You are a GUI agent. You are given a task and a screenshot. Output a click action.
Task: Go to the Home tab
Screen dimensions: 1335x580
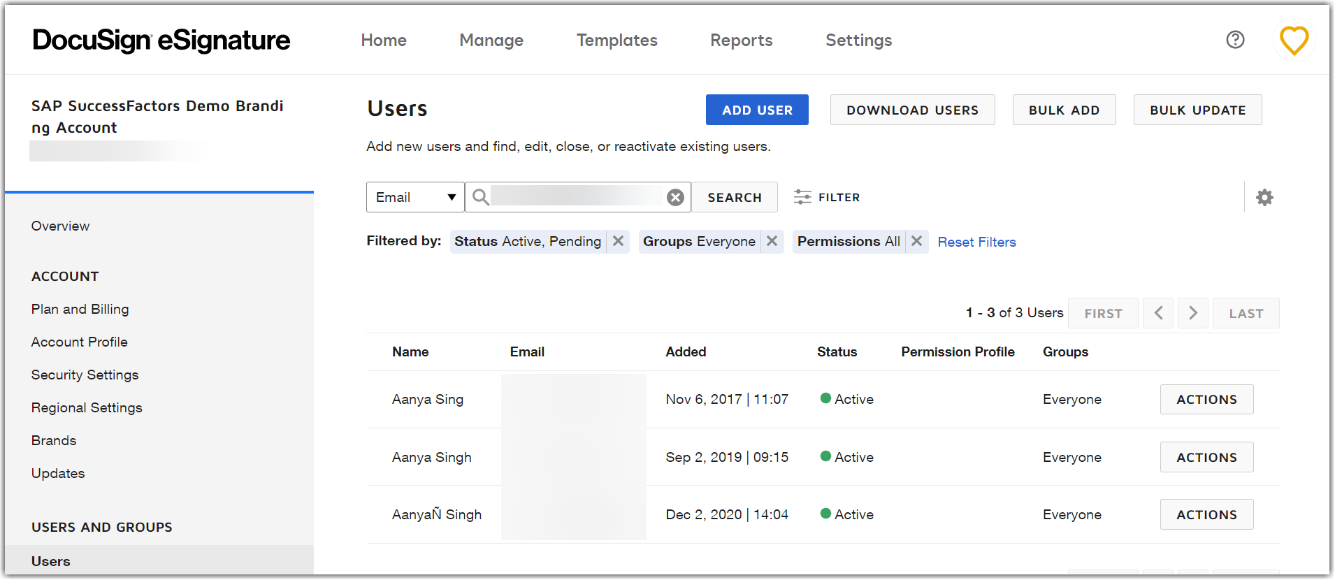[384, 41]
